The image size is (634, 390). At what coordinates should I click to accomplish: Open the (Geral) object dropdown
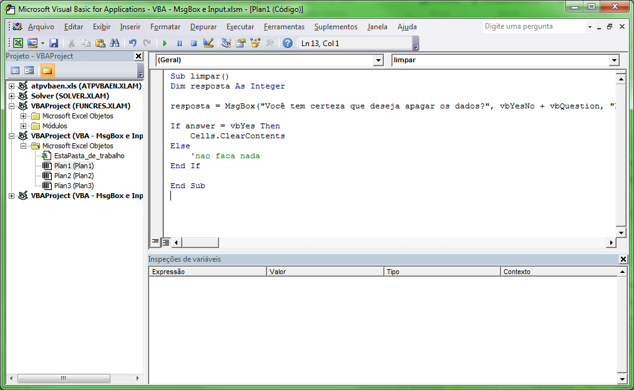tap(378, 60)
